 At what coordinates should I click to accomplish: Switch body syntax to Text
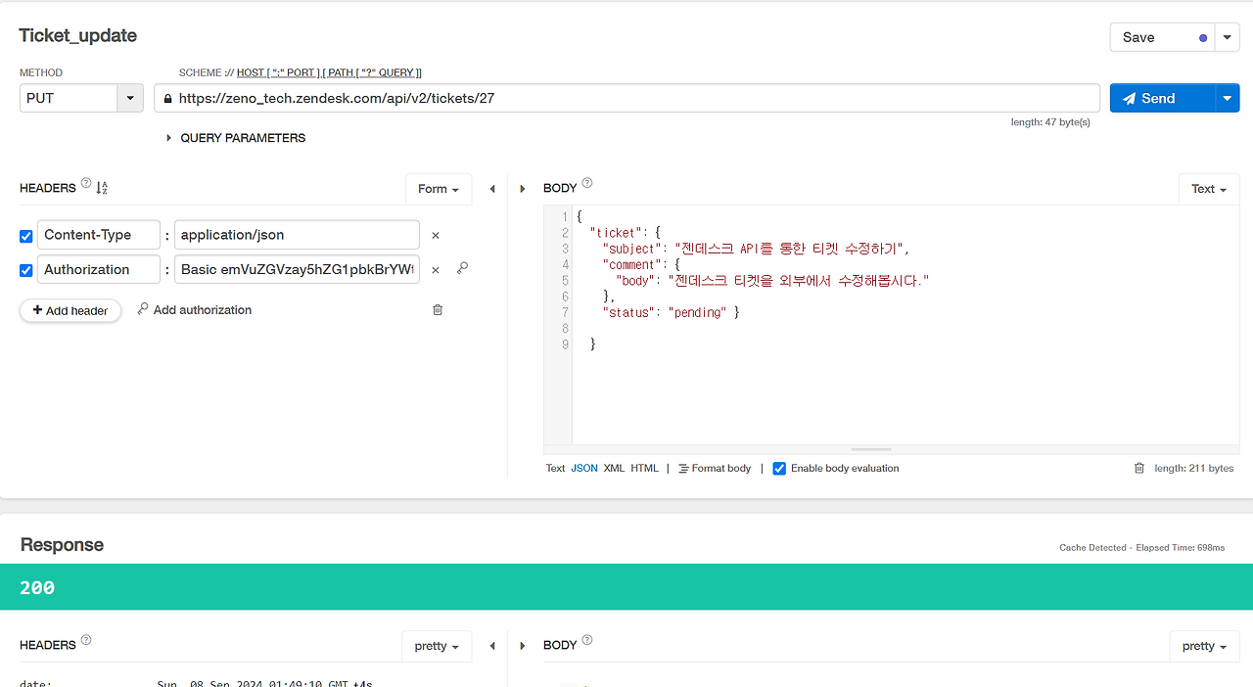(555, 469)
